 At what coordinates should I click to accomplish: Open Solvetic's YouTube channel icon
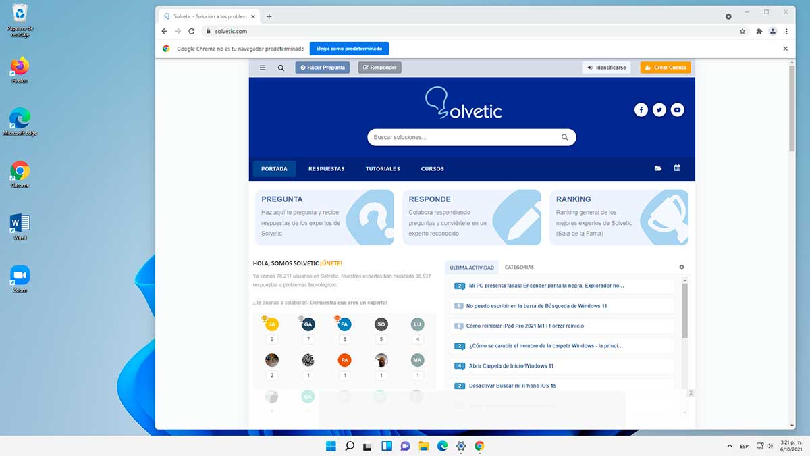678,109
